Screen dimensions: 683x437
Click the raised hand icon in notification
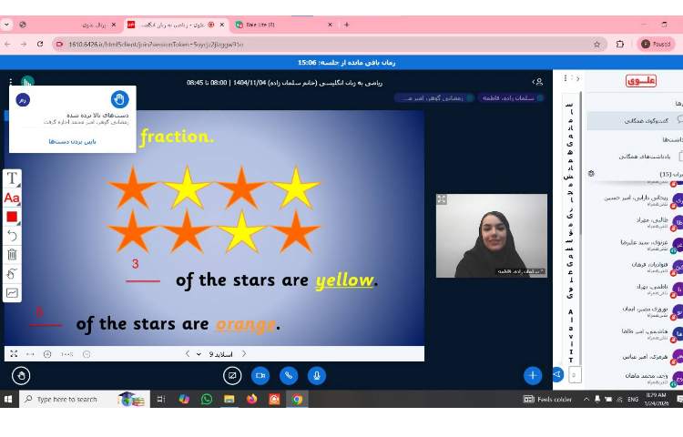tap(119, 99)
